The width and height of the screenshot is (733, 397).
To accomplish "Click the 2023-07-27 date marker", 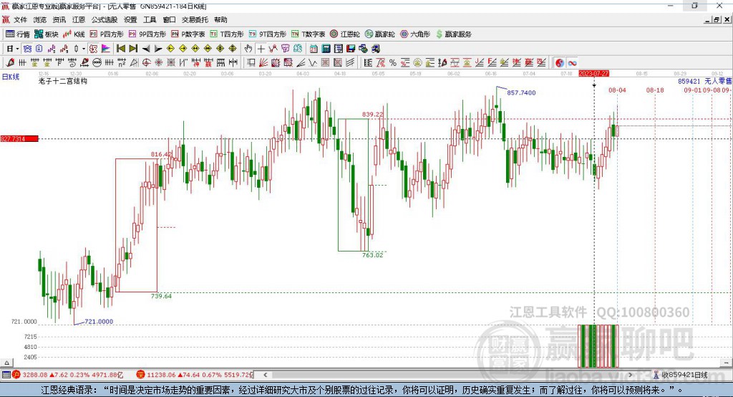I will [x=593, y=74].
